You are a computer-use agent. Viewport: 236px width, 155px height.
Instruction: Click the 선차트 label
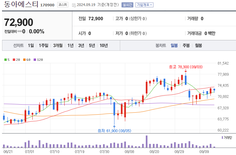click(19, 45)
